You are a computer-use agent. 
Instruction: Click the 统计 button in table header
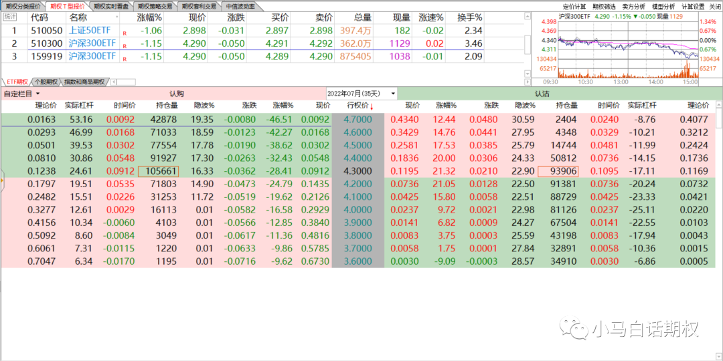click(x=11, y=17)
